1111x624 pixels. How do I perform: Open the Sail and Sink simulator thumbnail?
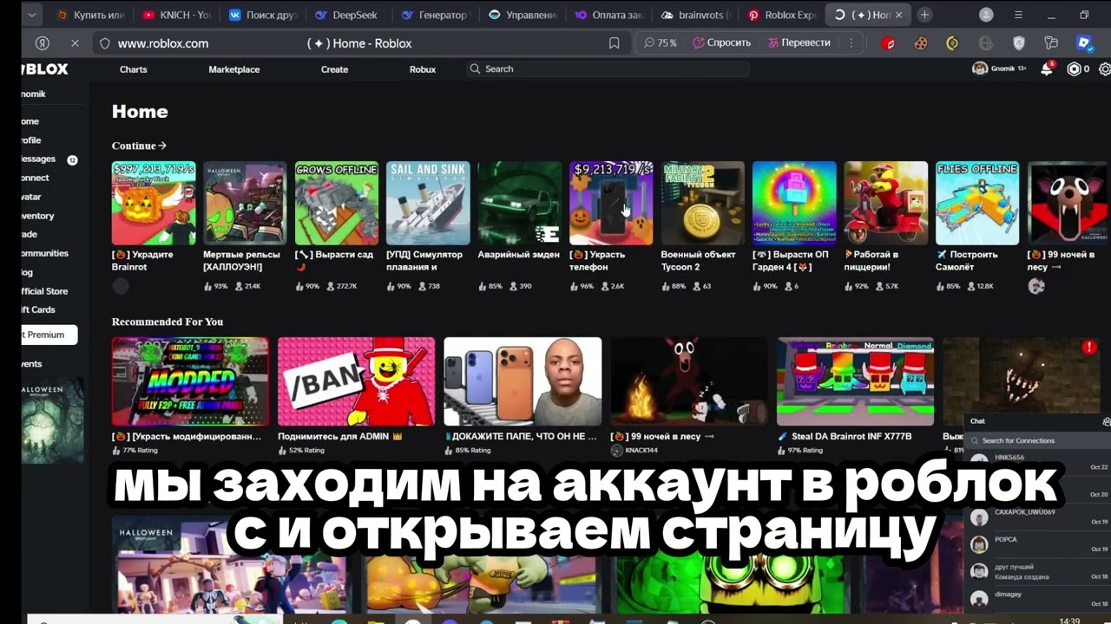(428, 203)
